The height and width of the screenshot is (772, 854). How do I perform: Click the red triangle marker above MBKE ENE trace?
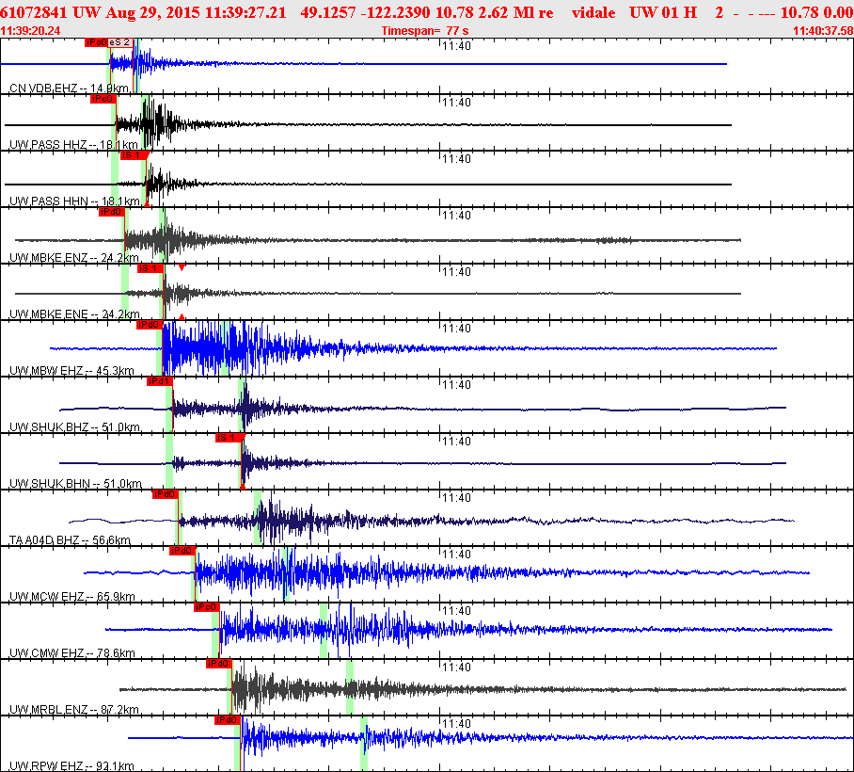(182, 268)
